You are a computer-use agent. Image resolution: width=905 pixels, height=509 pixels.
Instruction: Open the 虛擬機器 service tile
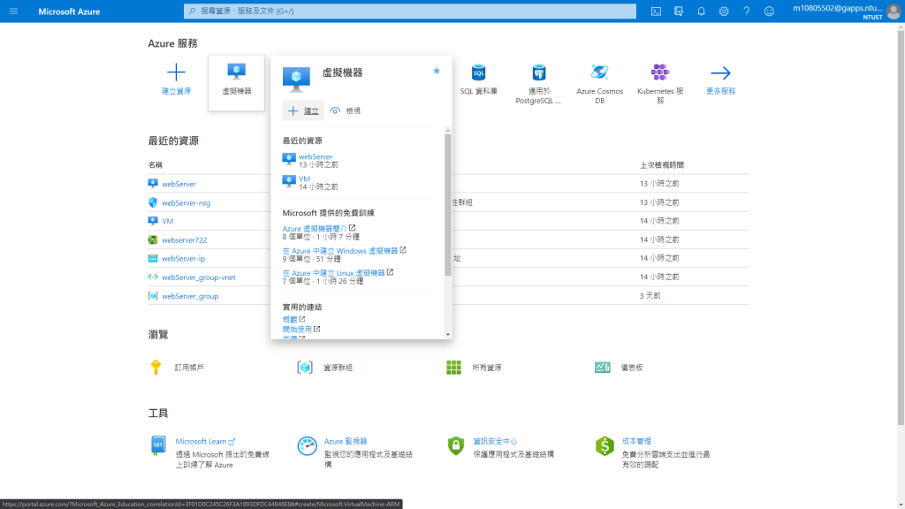tap(236, 82)
